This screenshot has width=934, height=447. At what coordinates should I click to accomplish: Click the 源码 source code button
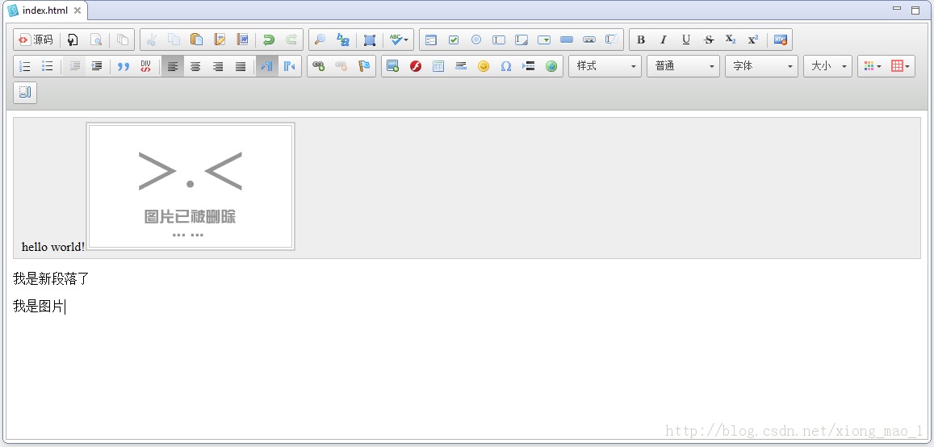[36, 40]
